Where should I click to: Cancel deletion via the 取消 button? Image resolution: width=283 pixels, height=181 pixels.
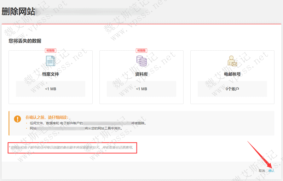[261, 171]
